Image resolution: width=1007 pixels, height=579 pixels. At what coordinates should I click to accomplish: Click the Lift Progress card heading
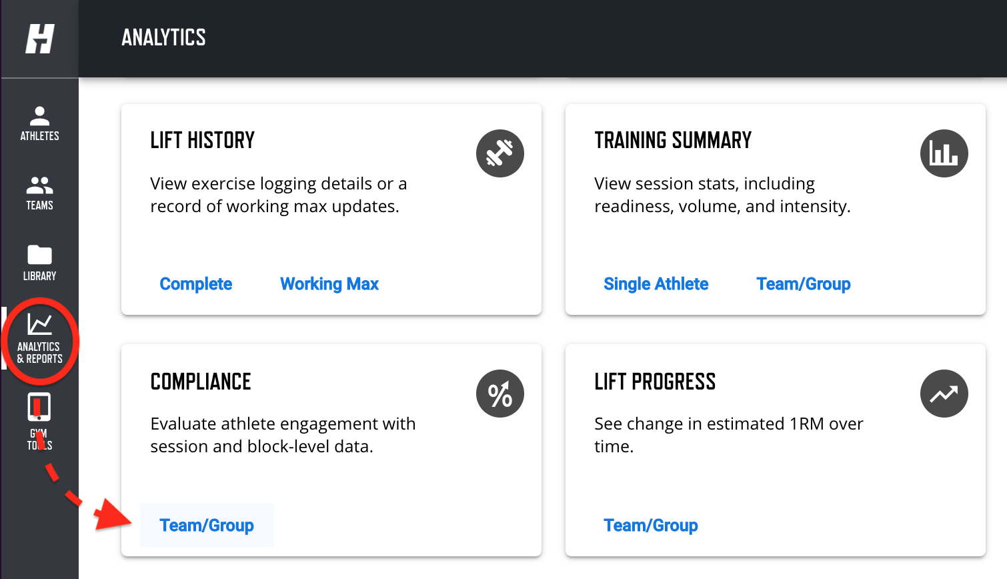[655, 382]
